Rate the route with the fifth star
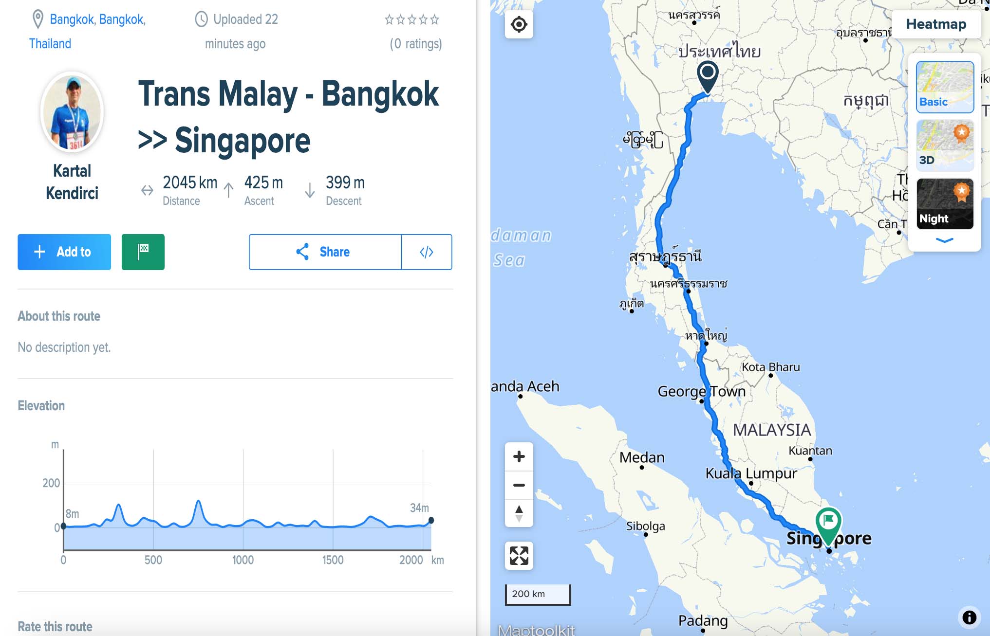This screenshot has height=636, width=990. [x=435, y=20]
